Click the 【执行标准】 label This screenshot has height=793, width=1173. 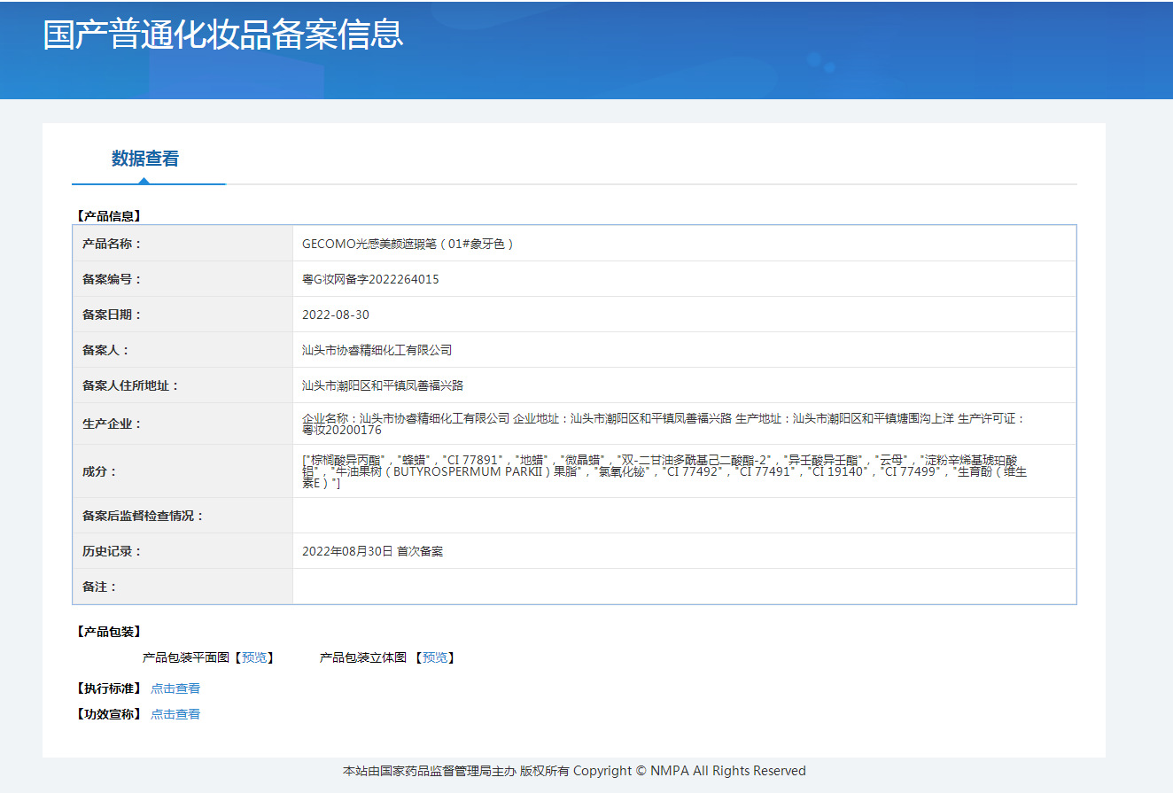108,688
